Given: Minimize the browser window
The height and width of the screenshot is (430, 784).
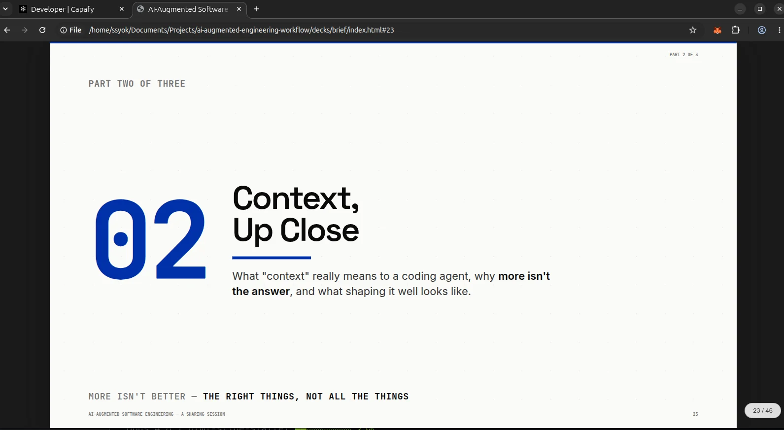Looking at the screenshot, I should pos(740,9).
